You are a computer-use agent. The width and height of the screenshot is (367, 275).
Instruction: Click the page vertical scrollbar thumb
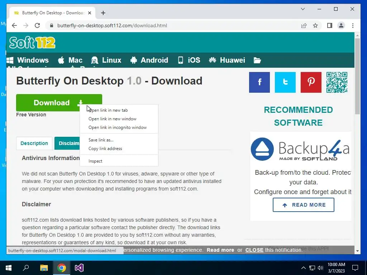click(x=357, y=76)
